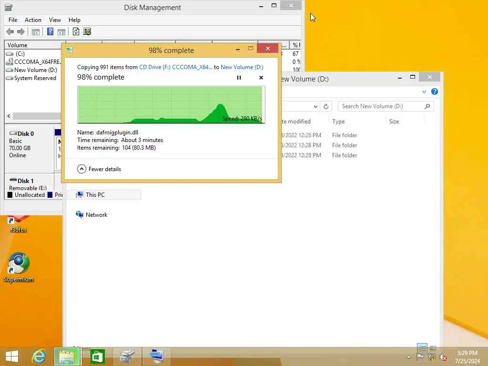
Task: Click left scroll arrow in volume list
Action: [x=9, y=116]
